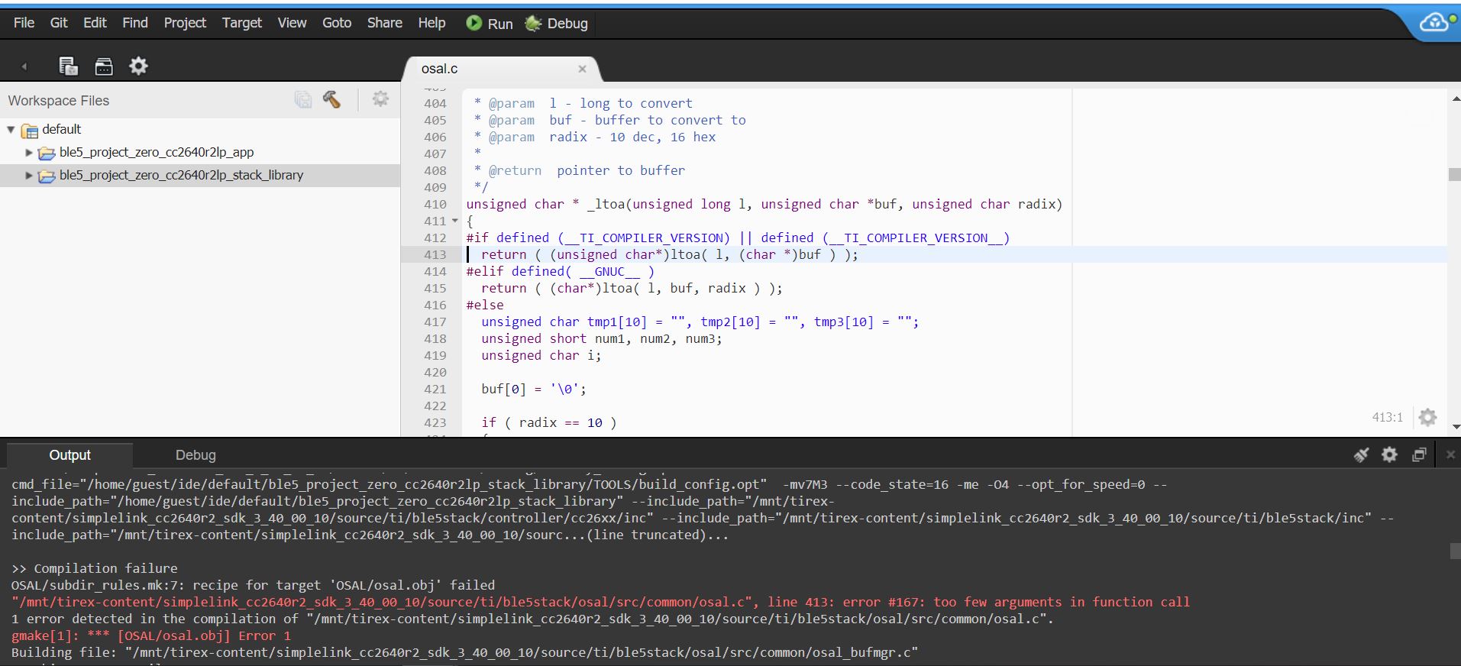
Task: Click the document-with-folder icon in the dark toolbar
Action: tap(69, 66)
